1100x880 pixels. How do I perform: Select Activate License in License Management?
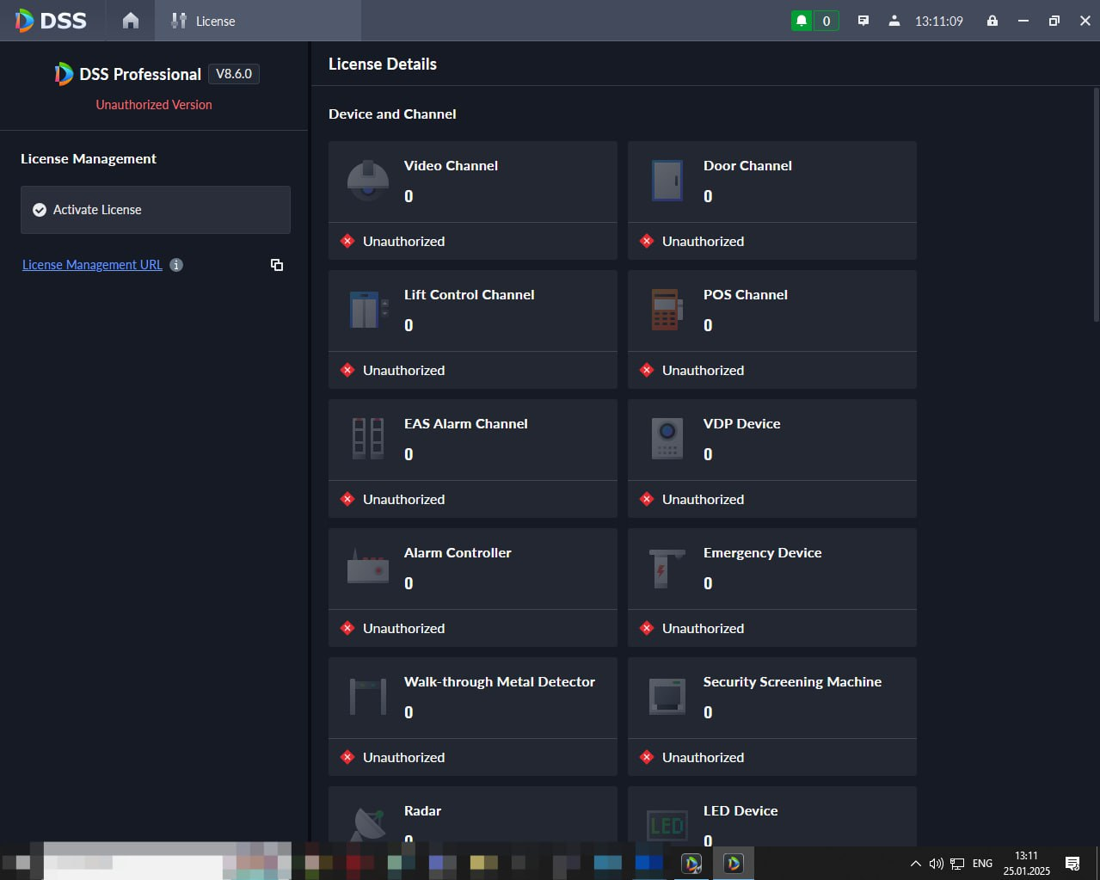156,210
